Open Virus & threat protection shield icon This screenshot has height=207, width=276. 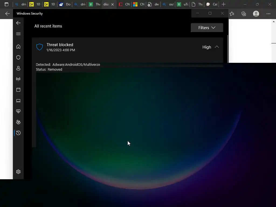coord(18,57)
